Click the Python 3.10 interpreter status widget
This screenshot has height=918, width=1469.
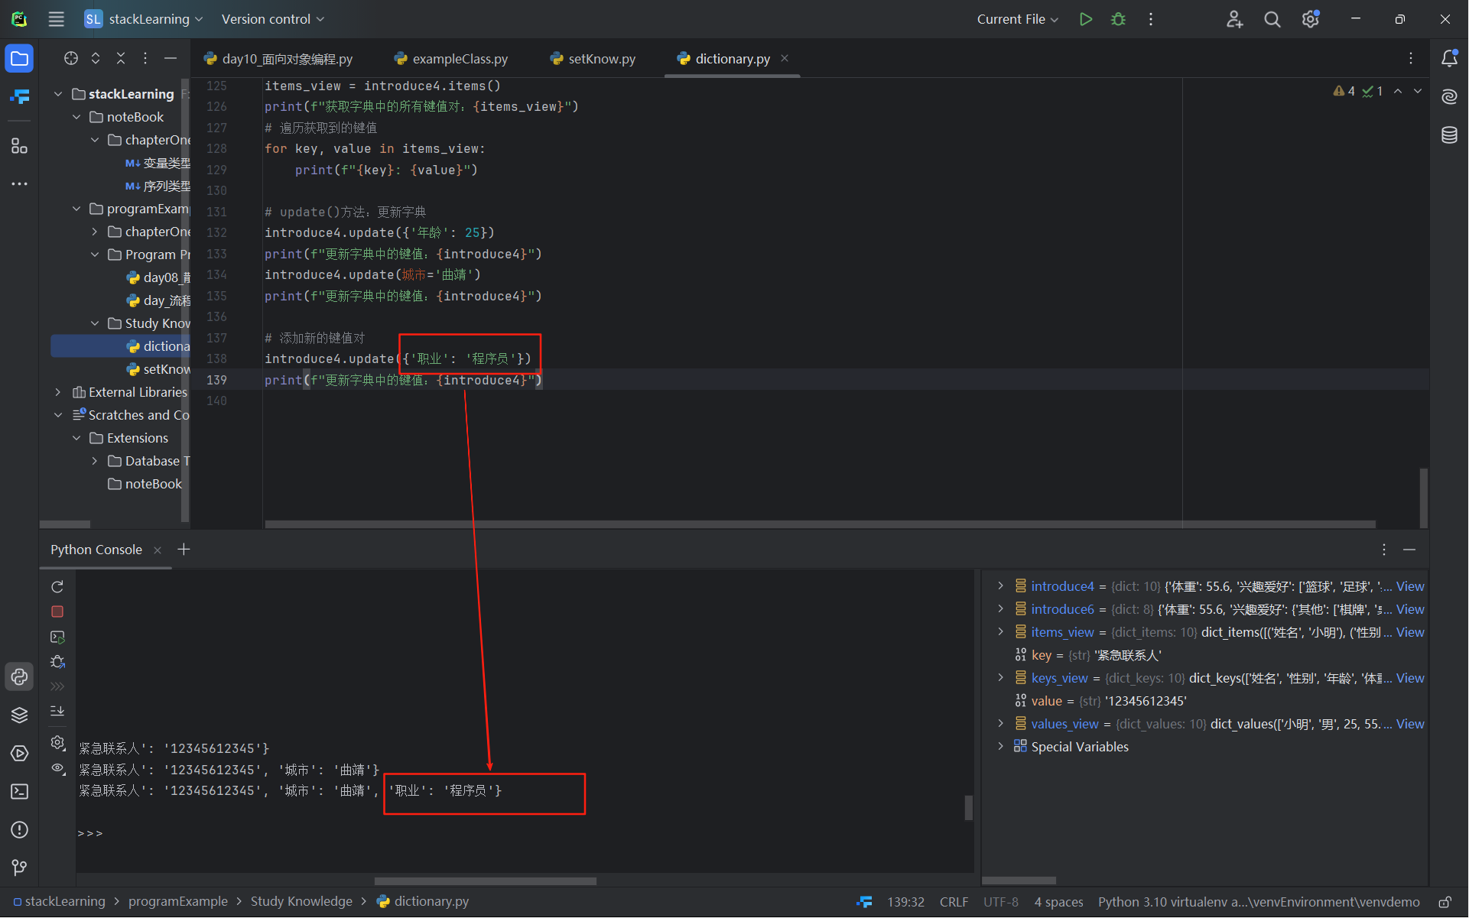[x=1258, y=902]
